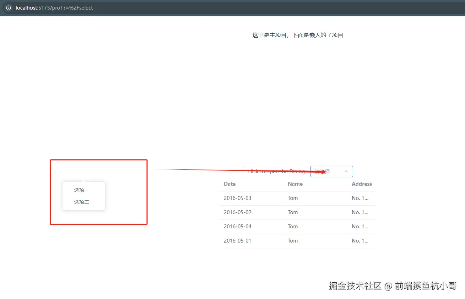Click Tom in the 2016-05-02 row
This screenshot has width=465, height=299.
(293, 212)
